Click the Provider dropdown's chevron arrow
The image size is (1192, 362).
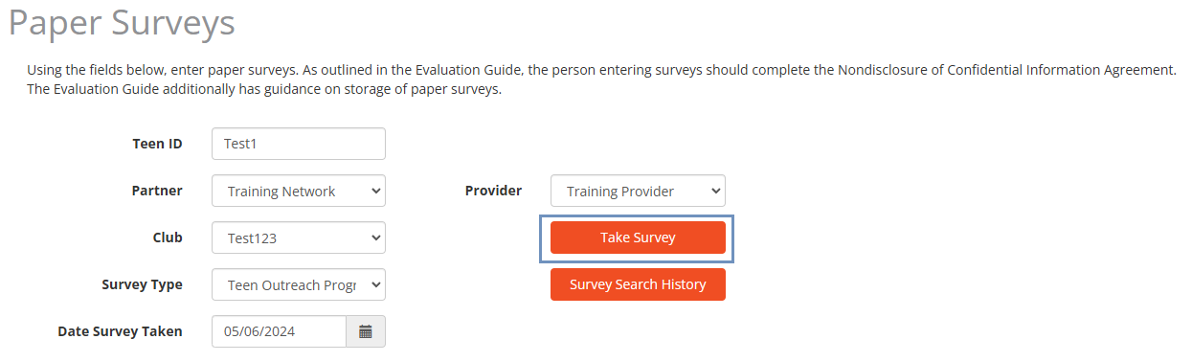713,192
